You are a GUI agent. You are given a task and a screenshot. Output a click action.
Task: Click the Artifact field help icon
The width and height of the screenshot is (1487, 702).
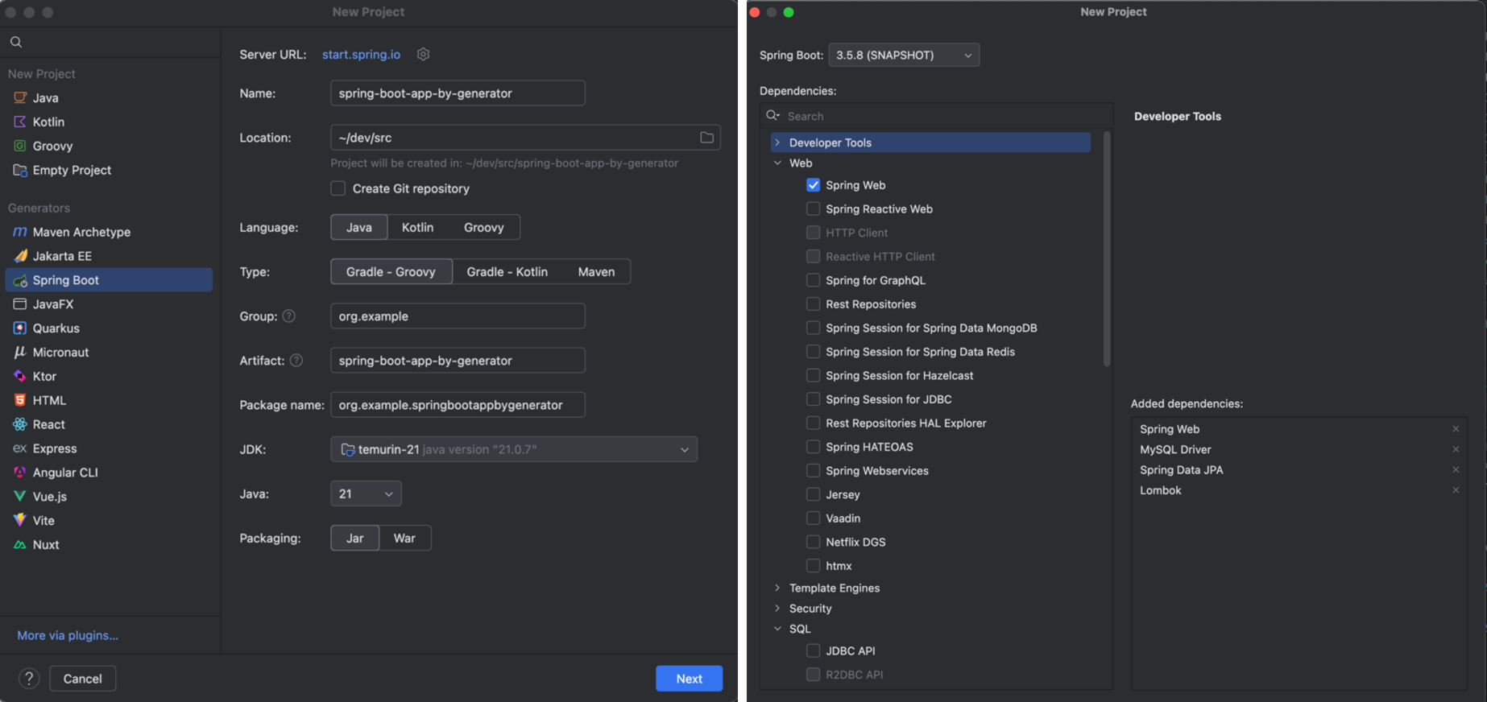296,361
